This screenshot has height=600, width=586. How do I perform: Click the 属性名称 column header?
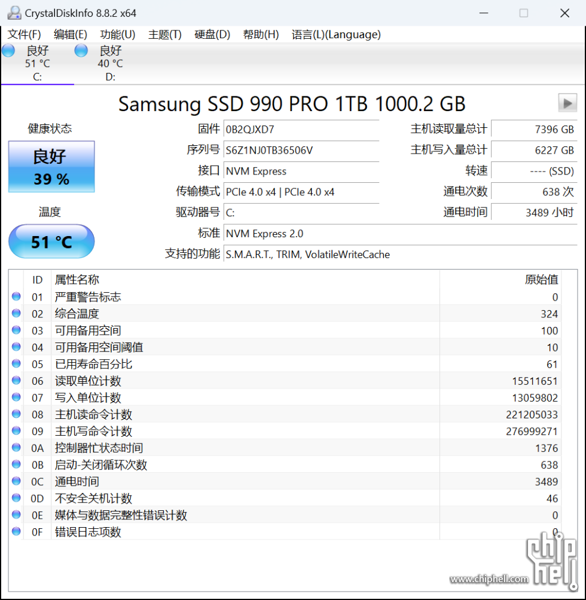coord(245,280)
